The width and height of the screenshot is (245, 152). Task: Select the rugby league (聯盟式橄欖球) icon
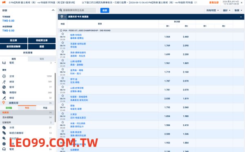pyautogui.click(x=4, y=133)
